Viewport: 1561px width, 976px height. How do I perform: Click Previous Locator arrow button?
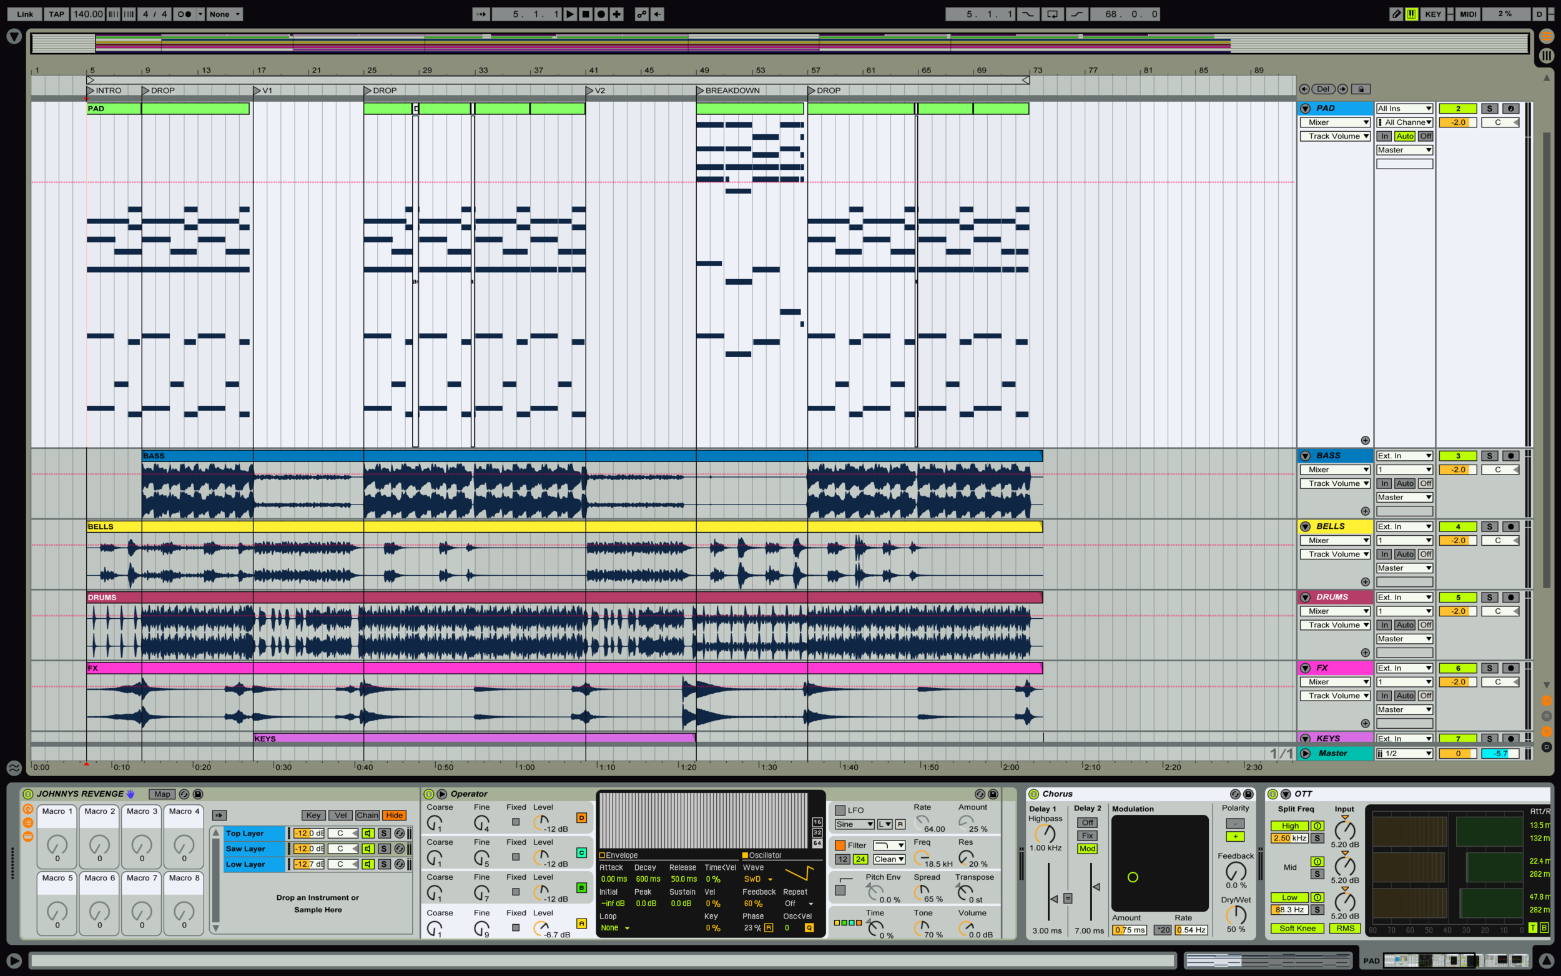tap(1304, 89)
